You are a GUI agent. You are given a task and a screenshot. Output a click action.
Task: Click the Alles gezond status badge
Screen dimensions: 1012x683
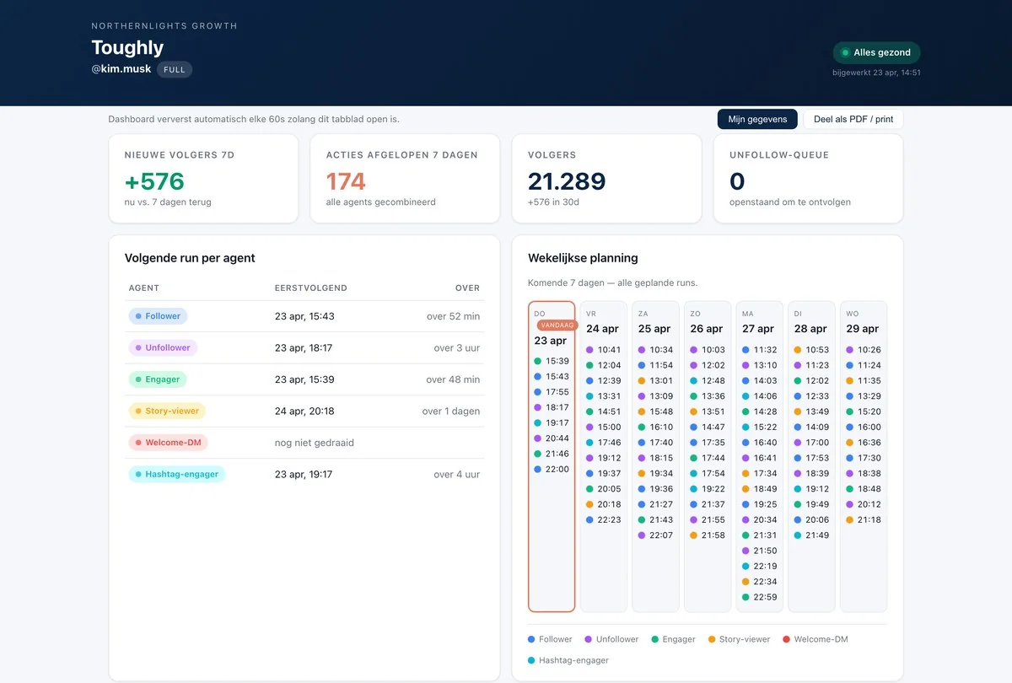pos(876,52)
